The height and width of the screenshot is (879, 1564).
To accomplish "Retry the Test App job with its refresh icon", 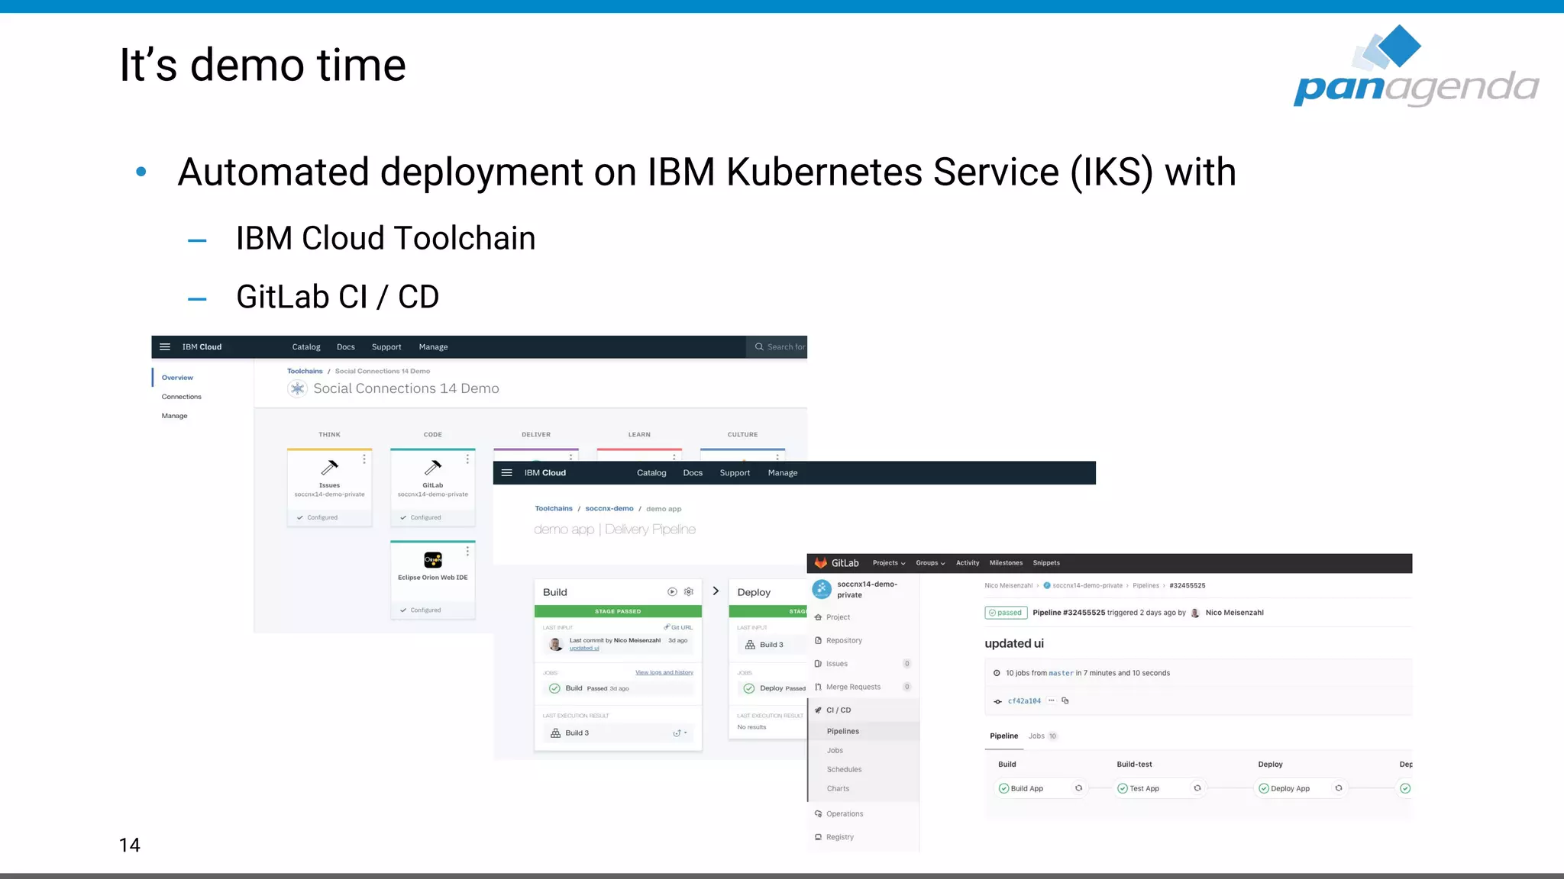I will pyautogui.click(x=1197, y=788).
